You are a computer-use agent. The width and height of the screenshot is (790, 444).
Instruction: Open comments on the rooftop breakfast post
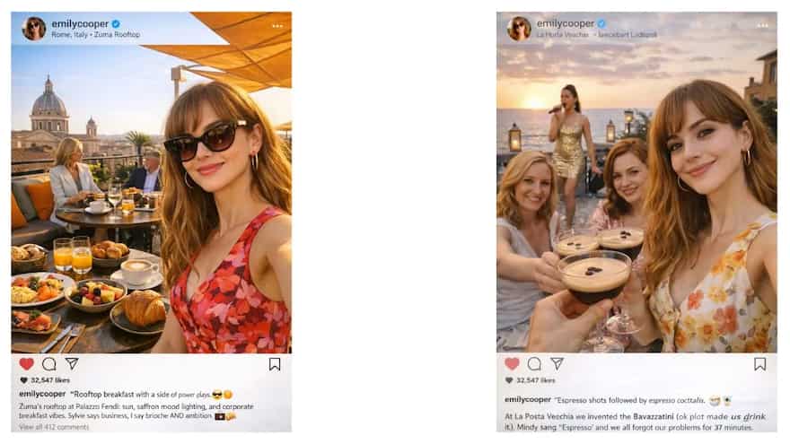coord(49,363)
